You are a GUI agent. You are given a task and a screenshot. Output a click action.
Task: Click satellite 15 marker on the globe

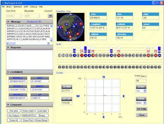click(66, 24)
